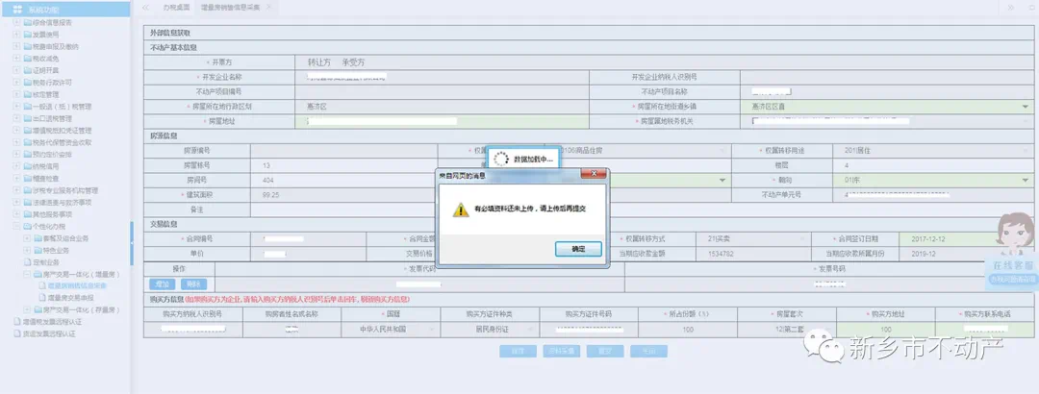The height and width of the screenshot is (394, 1039).
Task: Switch to the 增量房销售信息采集 tab
Action: click(232, 7)
